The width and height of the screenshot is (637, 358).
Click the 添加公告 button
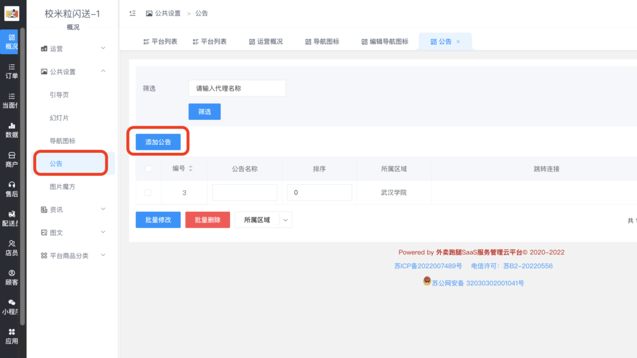157,142
